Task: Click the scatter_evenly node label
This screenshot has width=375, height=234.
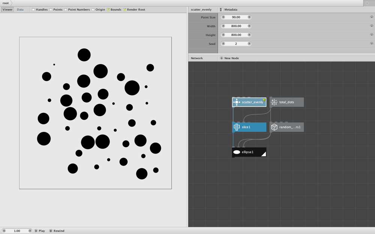Action: tap(252, 102)
